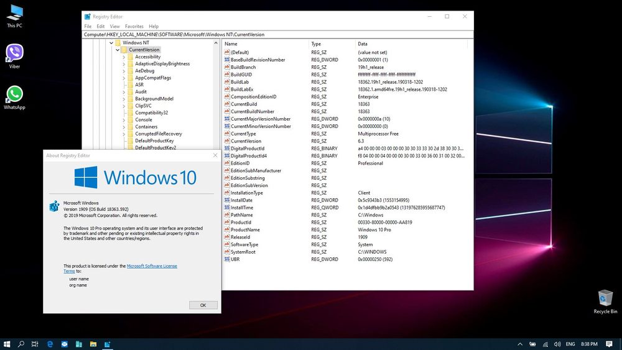Click the Microsoft Windows icon in About dialog

click(x=54, y=206)
